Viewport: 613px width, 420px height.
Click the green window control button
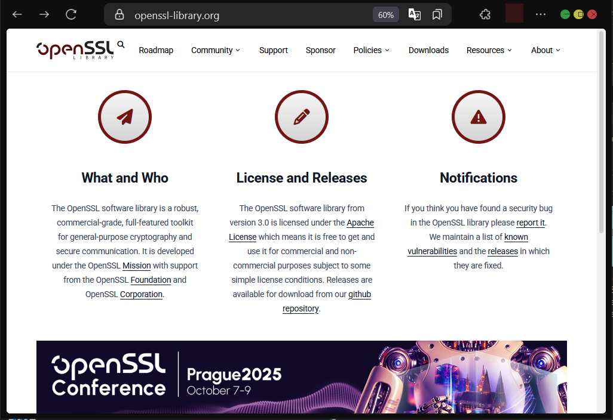pos(565,14)
